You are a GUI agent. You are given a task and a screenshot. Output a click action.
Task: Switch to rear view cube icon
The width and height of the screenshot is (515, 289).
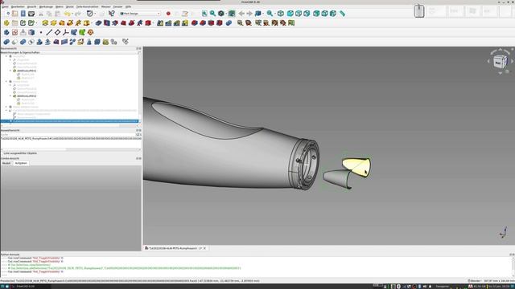coord(316,14)
